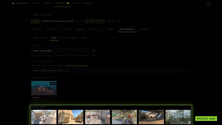Select the de_fun map thumbnail

click(x=44, y=88)
